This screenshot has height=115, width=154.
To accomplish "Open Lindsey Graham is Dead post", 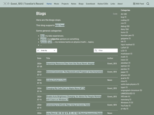I will (56, 80).
